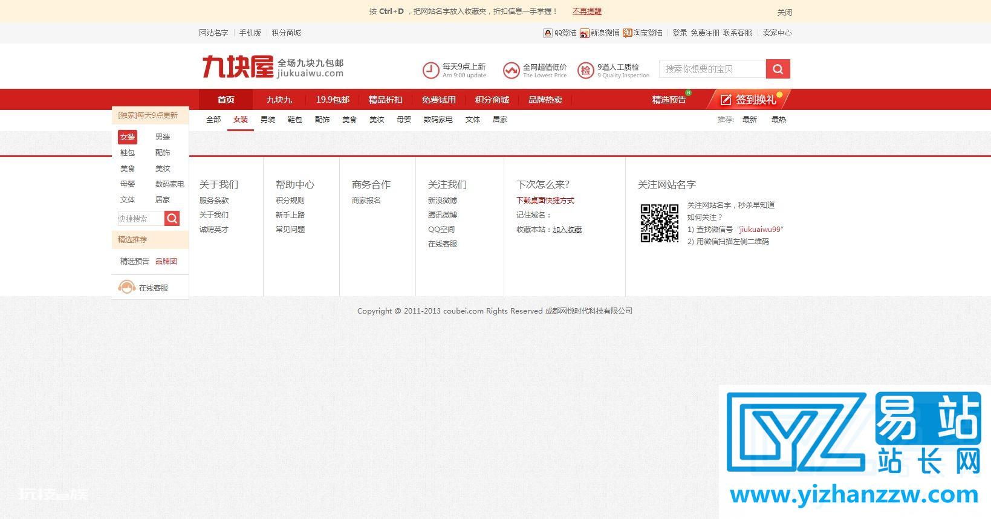Click the Sina Weibo login icon
The width and height of the screenshot is (991, 519).
[x=584, y=33]
